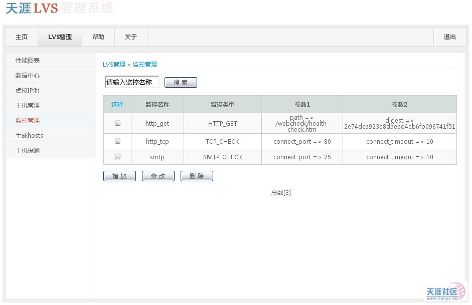Open the 主页 menu tab
The height and width of the screenshot is (305, 472).
pyautogui.click(x=22, y=37)
